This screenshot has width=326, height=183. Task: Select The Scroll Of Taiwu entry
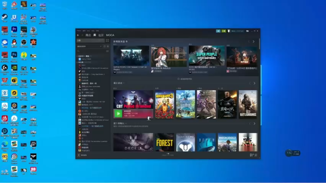point(90,117)
